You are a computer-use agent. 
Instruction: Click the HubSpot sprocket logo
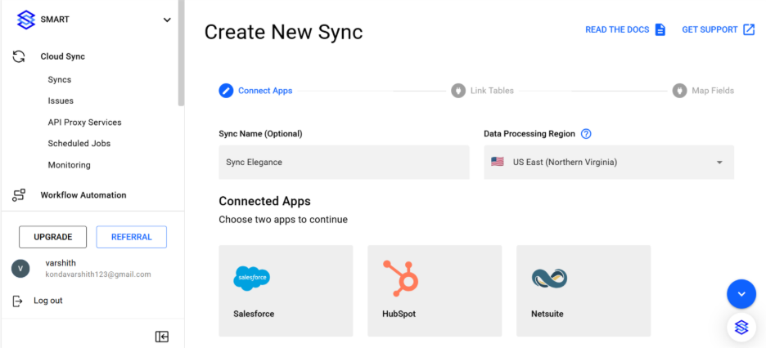point(400,279)
